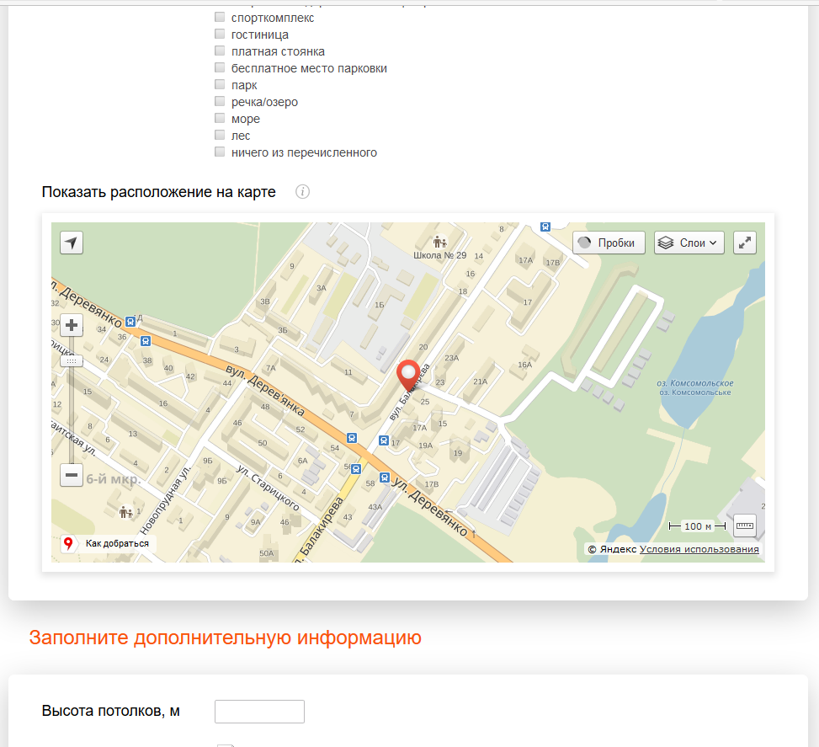Click the map zoom slider handle
The height and width of the screenshot is (747, 819).
72,360
